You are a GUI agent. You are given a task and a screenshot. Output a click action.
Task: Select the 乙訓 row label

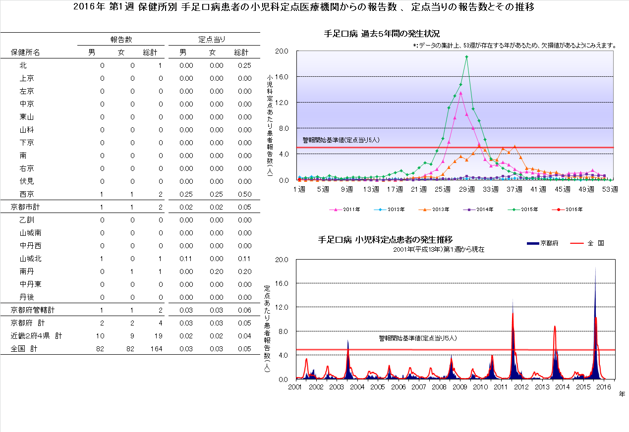[27, 220]
